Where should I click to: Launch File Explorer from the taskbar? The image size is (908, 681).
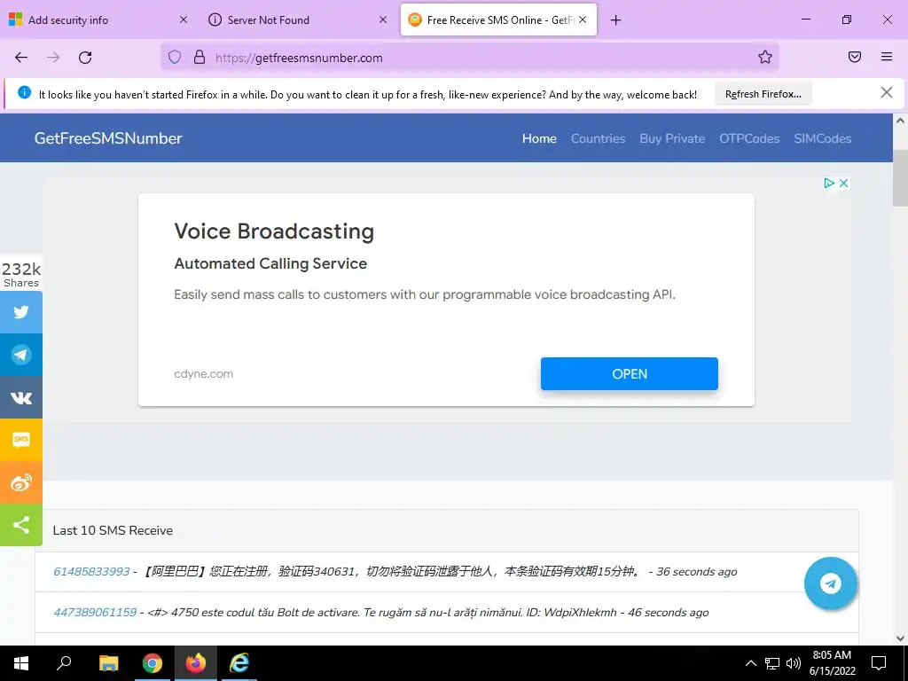tap(108, 663)
